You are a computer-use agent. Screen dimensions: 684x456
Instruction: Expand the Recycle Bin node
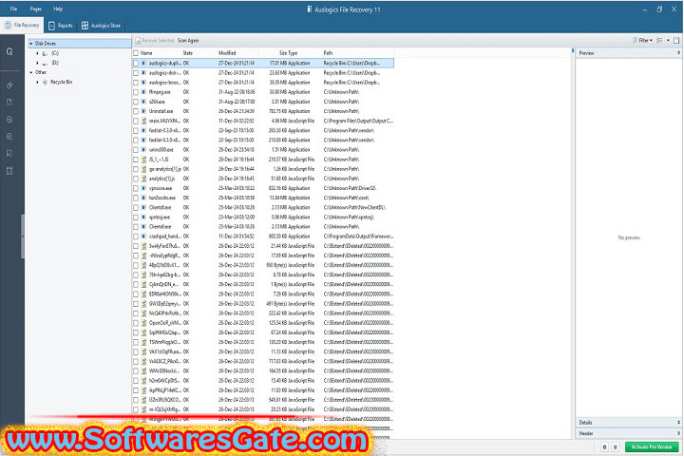(37, 82)
